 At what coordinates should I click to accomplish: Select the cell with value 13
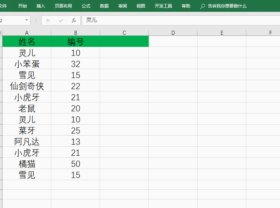76,141
